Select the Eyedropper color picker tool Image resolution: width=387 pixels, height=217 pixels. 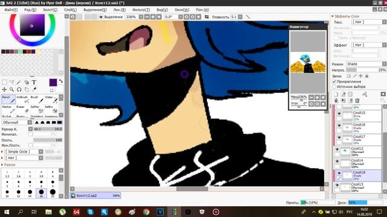tap(34, 90)
